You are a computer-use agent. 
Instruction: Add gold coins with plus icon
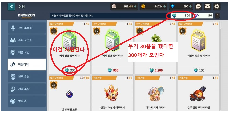click(165, 6)
